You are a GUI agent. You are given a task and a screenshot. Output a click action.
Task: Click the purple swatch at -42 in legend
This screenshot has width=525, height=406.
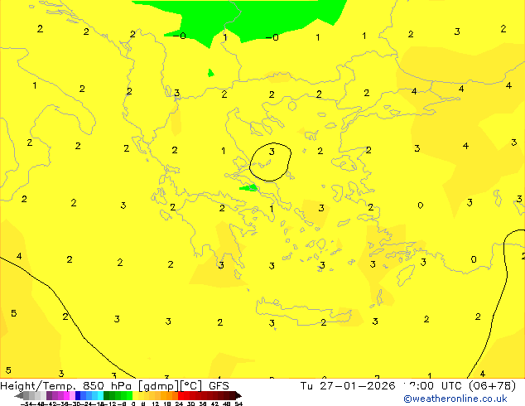pyautogui.click(x=49, y=395)
